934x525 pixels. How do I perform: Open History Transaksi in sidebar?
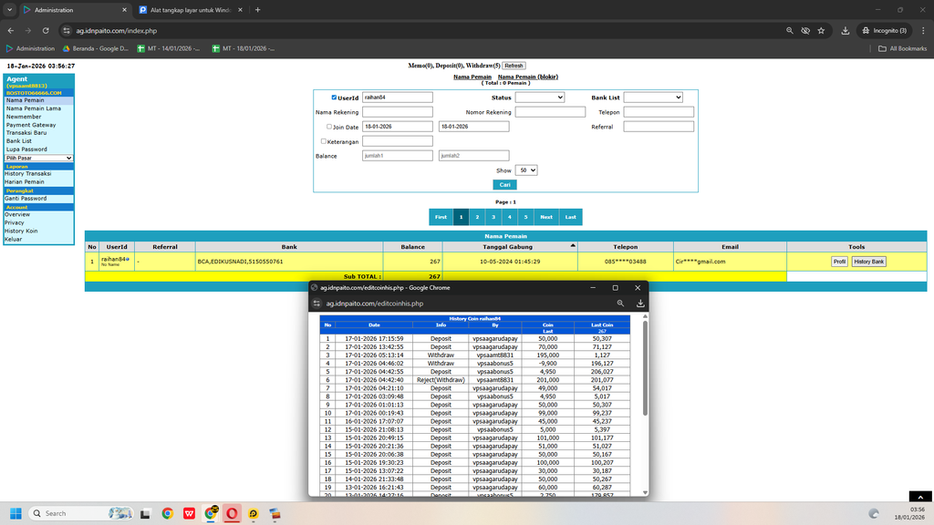(x=28, y=174)
